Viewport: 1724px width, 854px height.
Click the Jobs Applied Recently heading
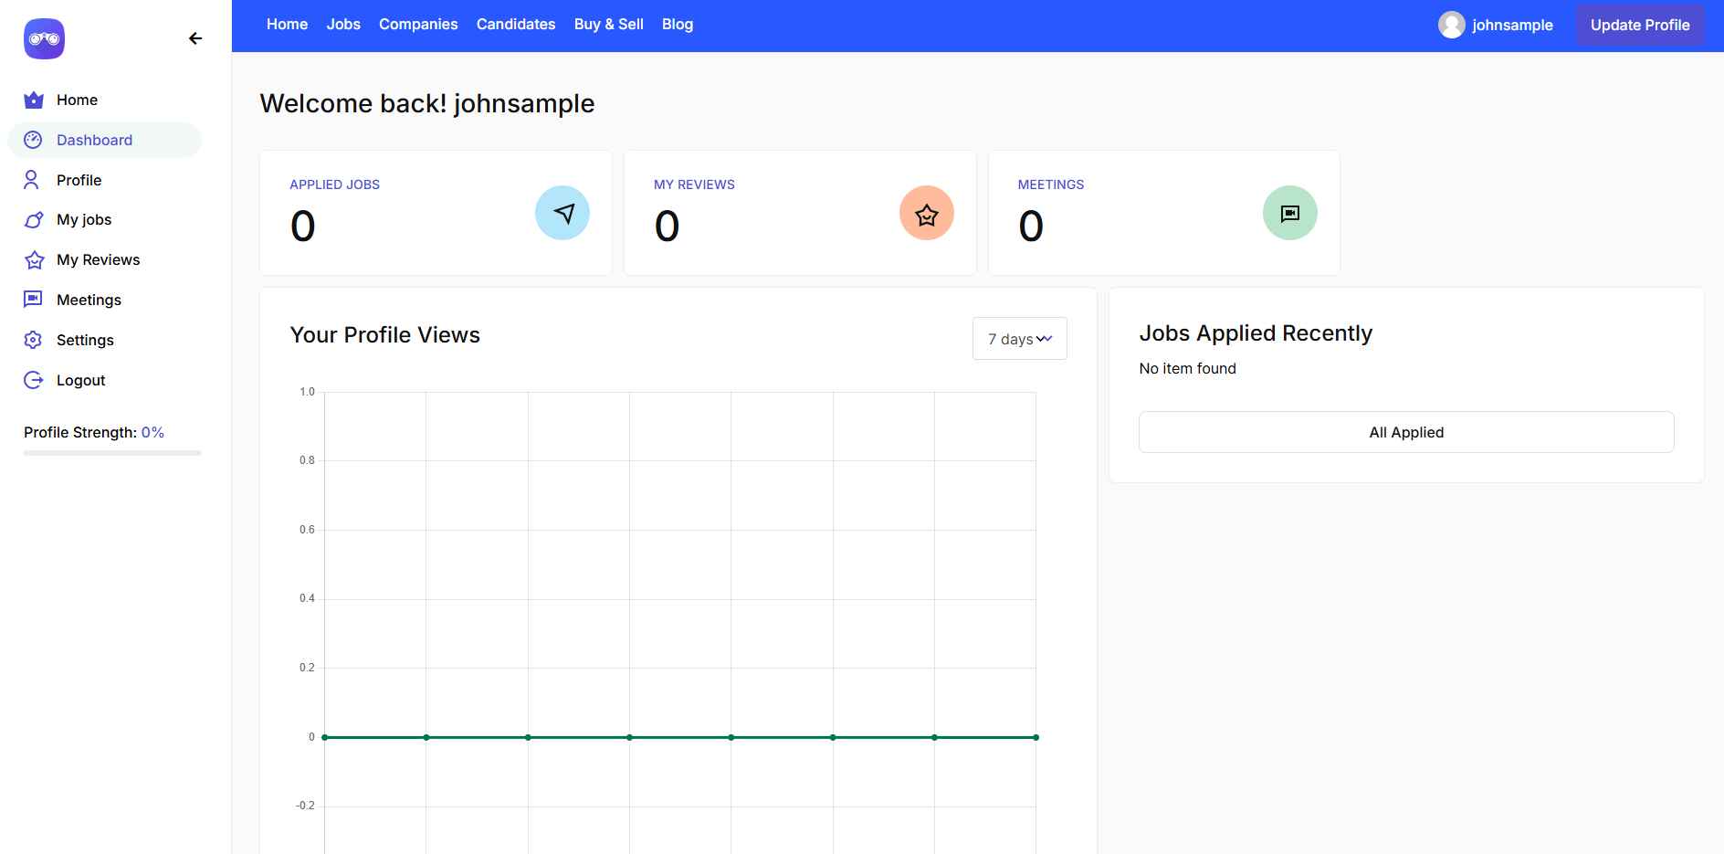click(x=1256, y=333)
